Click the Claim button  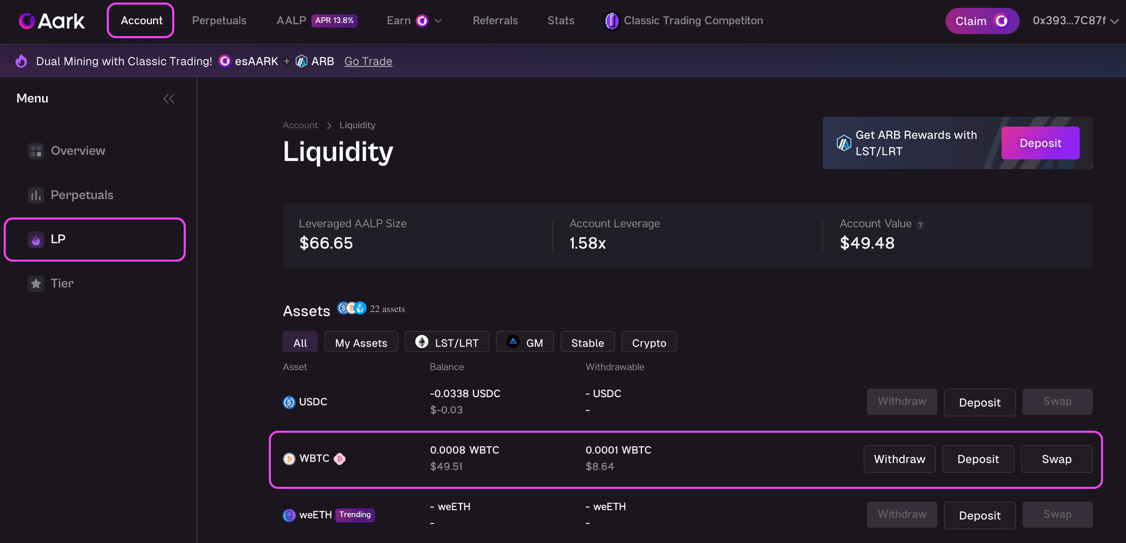pyautogui.click(x=982, y=21)
